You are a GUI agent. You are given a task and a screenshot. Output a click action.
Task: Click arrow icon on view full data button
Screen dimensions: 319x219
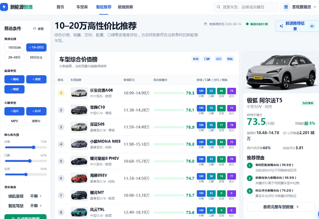point(297,207)
